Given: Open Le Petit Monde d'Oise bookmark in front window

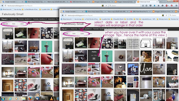Looking at the screenshot, I should (90, 19).
